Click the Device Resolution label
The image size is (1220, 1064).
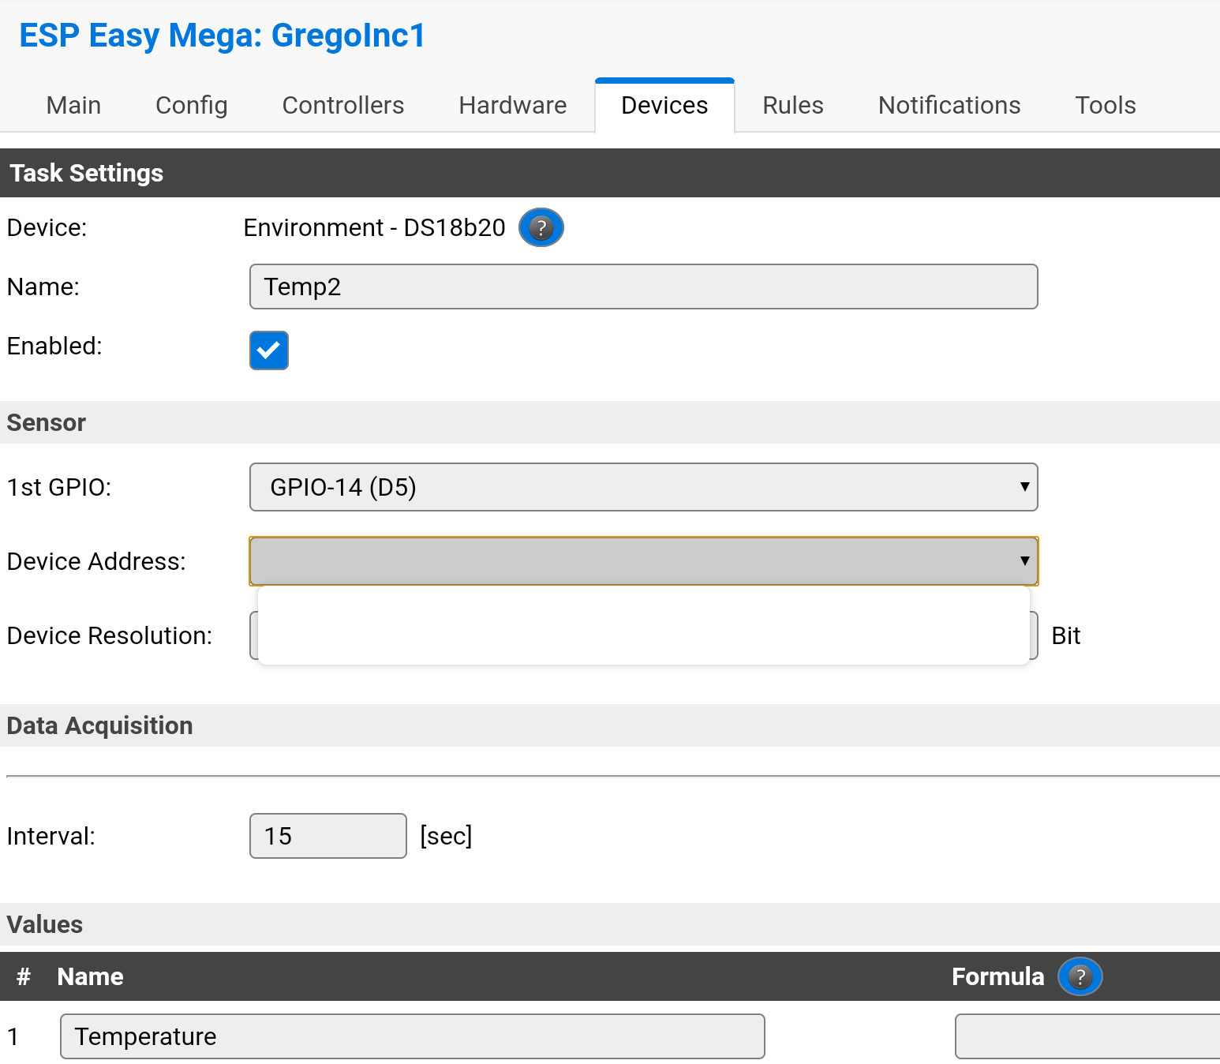(x=110, y=635)
